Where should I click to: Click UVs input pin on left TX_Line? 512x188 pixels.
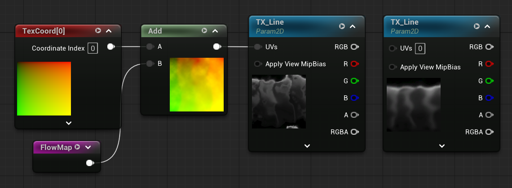(257, 47)
